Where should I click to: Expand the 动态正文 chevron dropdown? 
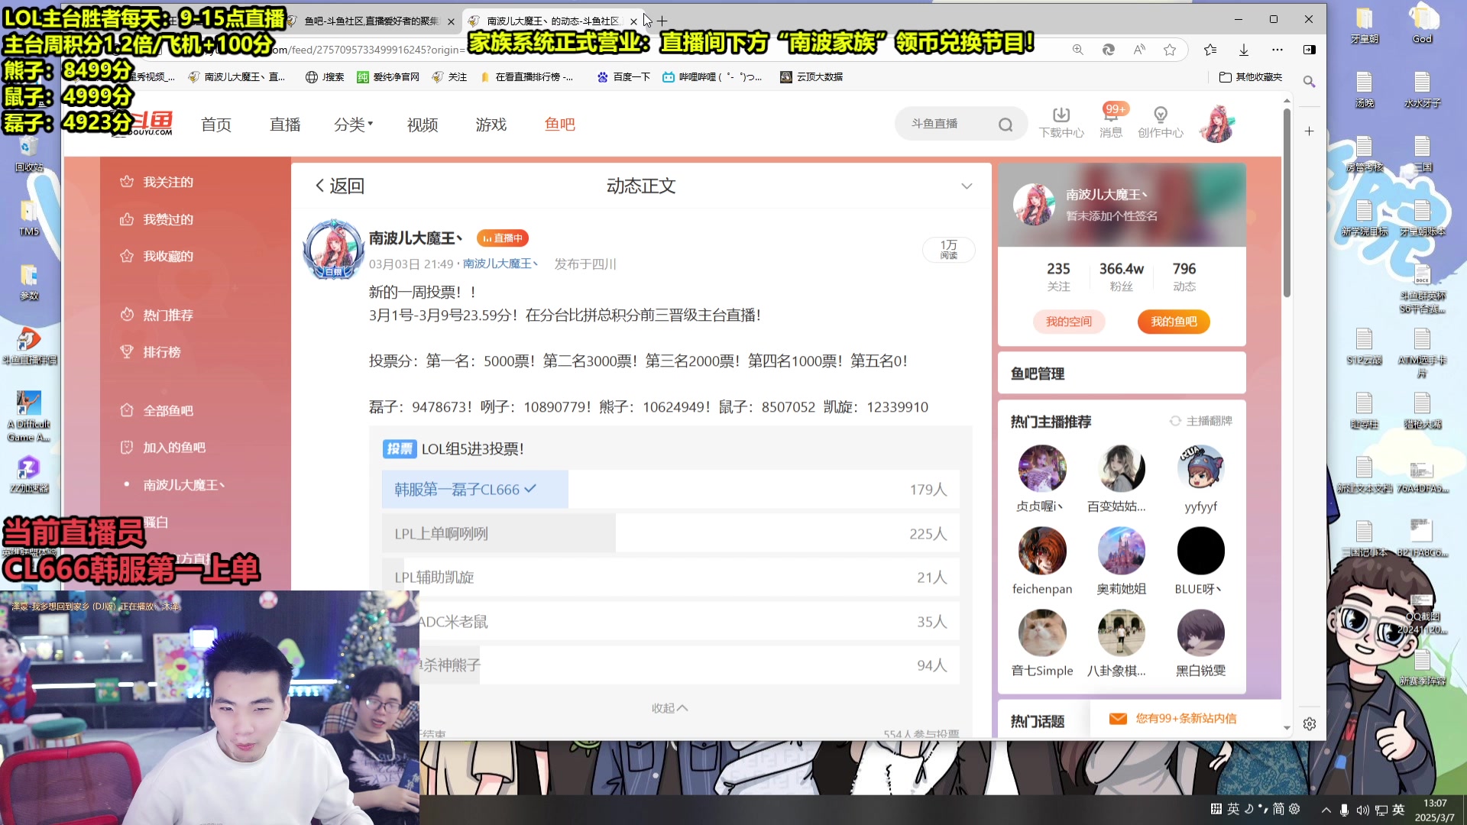point(967,186)
